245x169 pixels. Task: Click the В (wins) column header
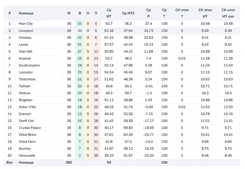tap(80, 13)
